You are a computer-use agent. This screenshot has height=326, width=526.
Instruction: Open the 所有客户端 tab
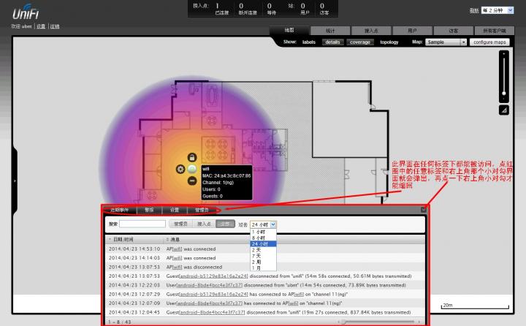(x=494, y=31)
